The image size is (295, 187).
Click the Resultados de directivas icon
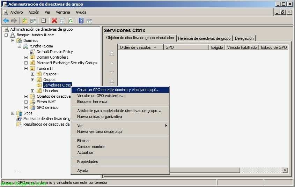pyautogui.click(x=19, y=124)
